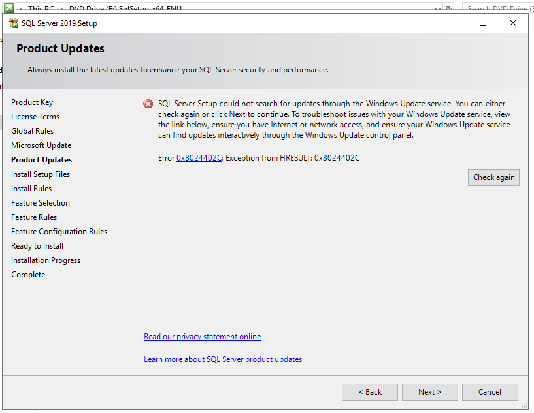Select the Ready to Install step

pos(37,246)
